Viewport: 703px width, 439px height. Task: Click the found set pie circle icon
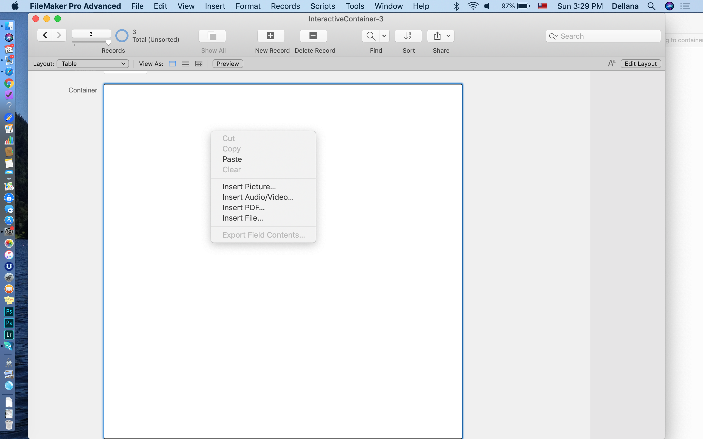click(122, 36)
